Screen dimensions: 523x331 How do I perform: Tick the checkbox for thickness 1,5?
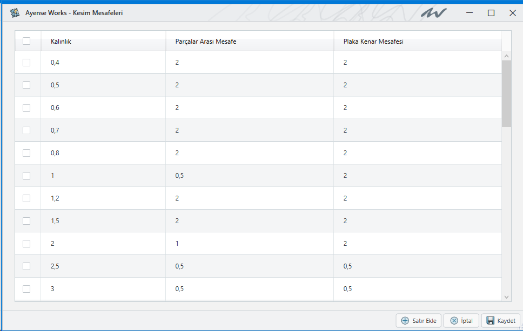pyautogui.click(x=26, y=221)
